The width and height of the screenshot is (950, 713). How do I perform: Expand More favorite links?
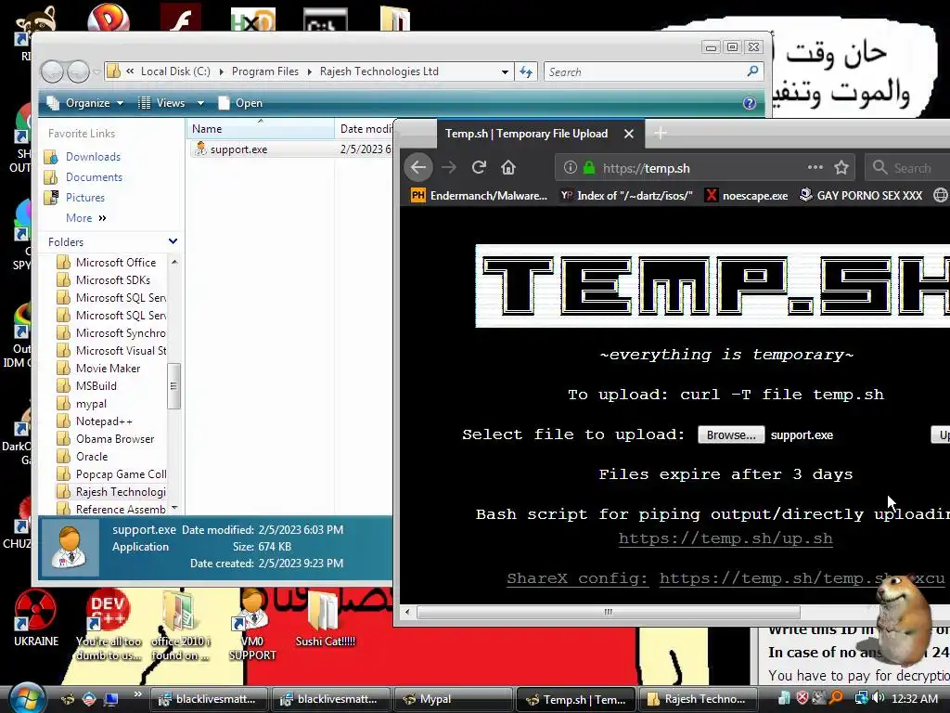(86, 217)
